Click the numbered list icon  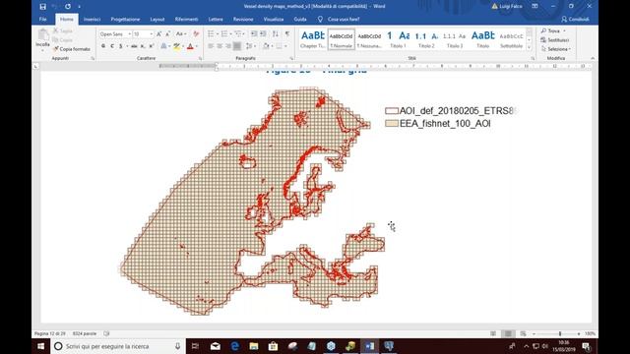pos(224,34)
